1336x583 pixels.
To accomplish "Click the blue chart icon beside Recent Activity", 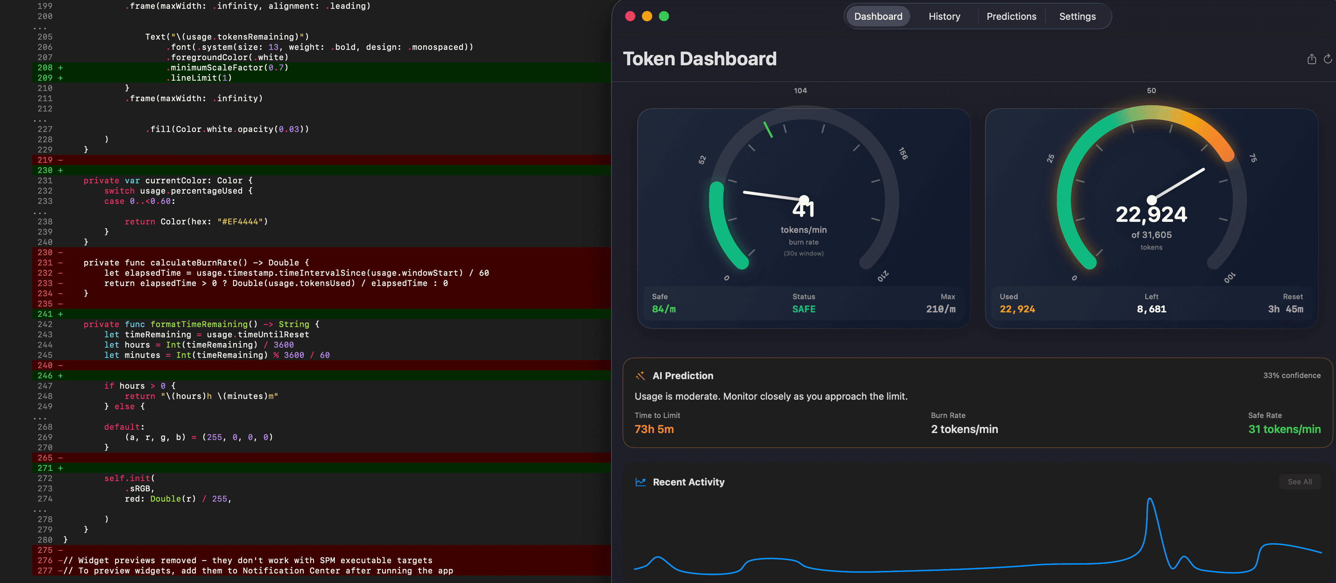I will coord(641,481).
